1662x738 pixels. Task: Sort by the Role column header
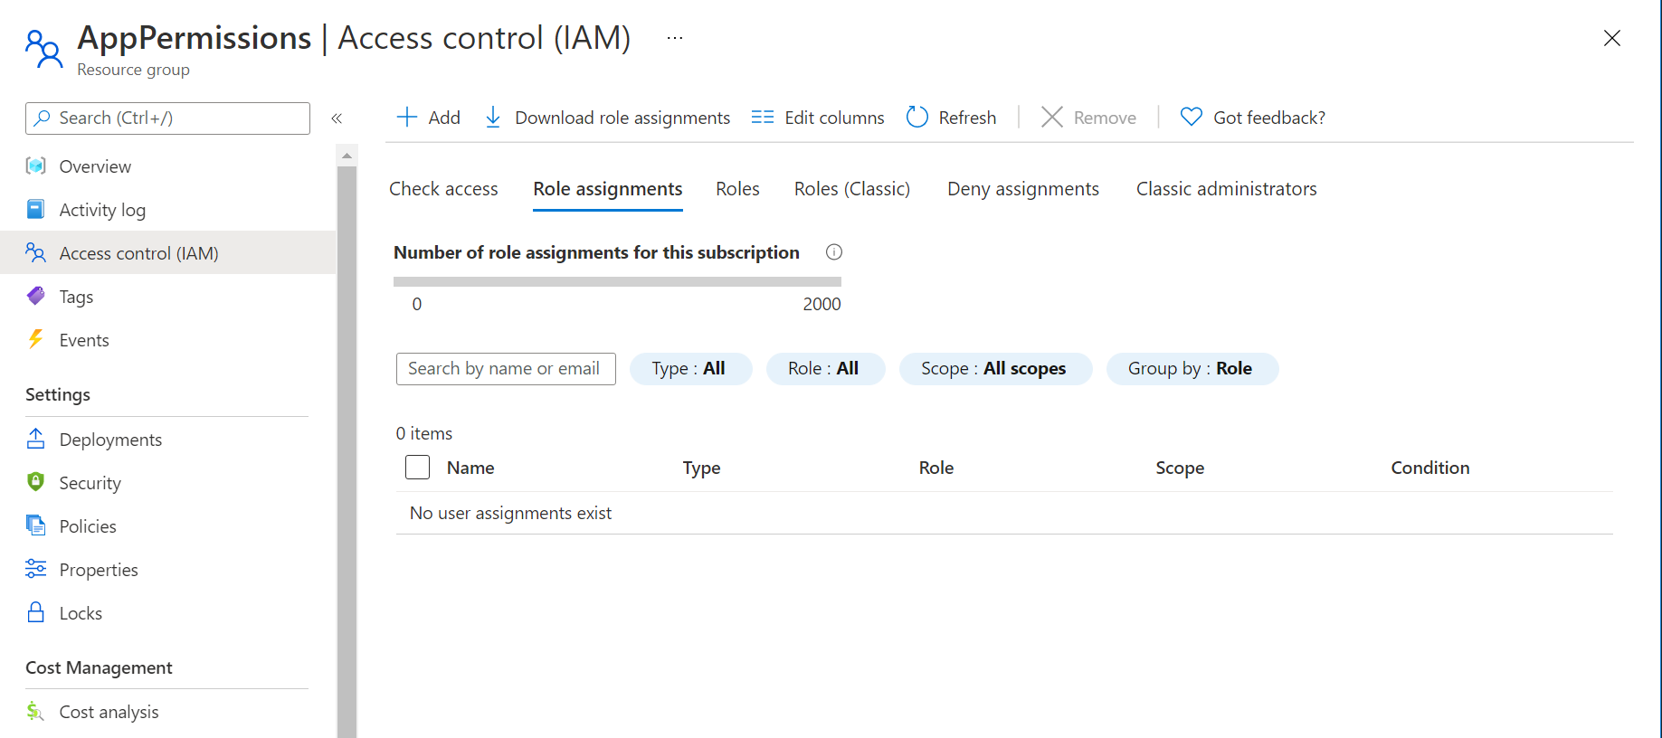936,467
